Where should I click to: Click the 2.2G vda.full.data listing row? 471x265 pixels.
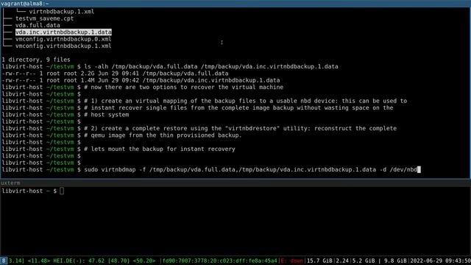coord(115,74)
